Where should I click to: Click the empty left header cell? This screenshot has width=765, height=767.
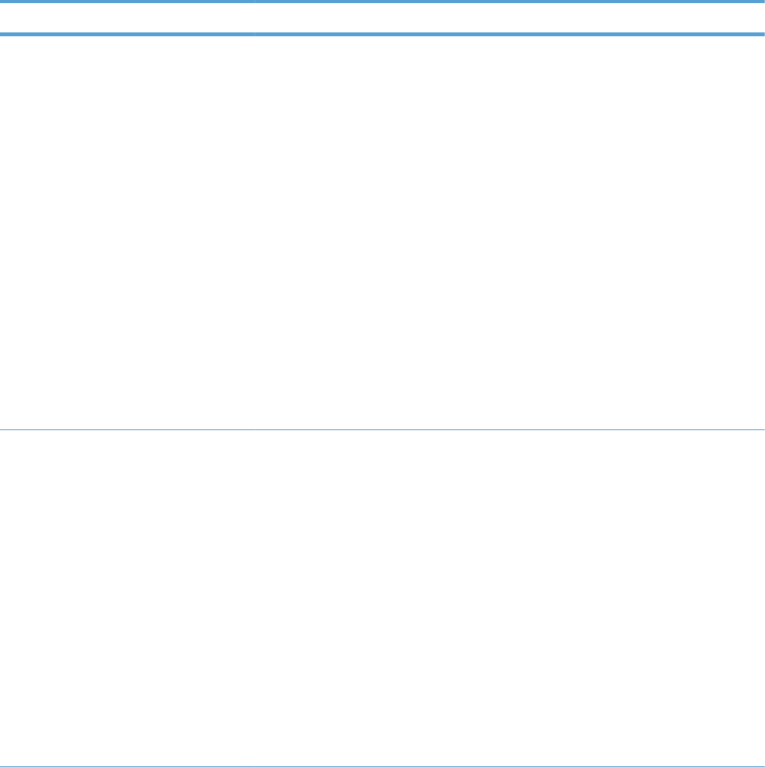pos(126,18)
